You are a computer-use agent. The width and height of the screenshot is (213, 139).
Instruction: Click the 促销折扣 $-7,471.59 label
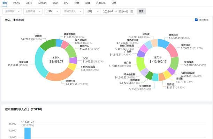77,83
